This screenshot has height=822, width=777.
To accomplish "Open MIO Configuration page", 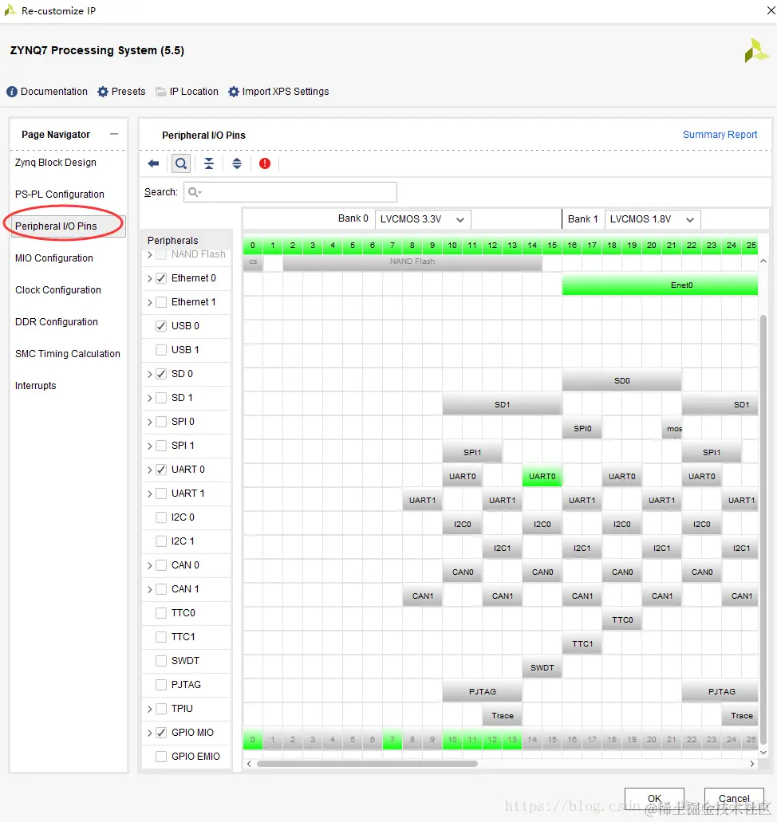I will pyautogui.click(x=54, y=258).
